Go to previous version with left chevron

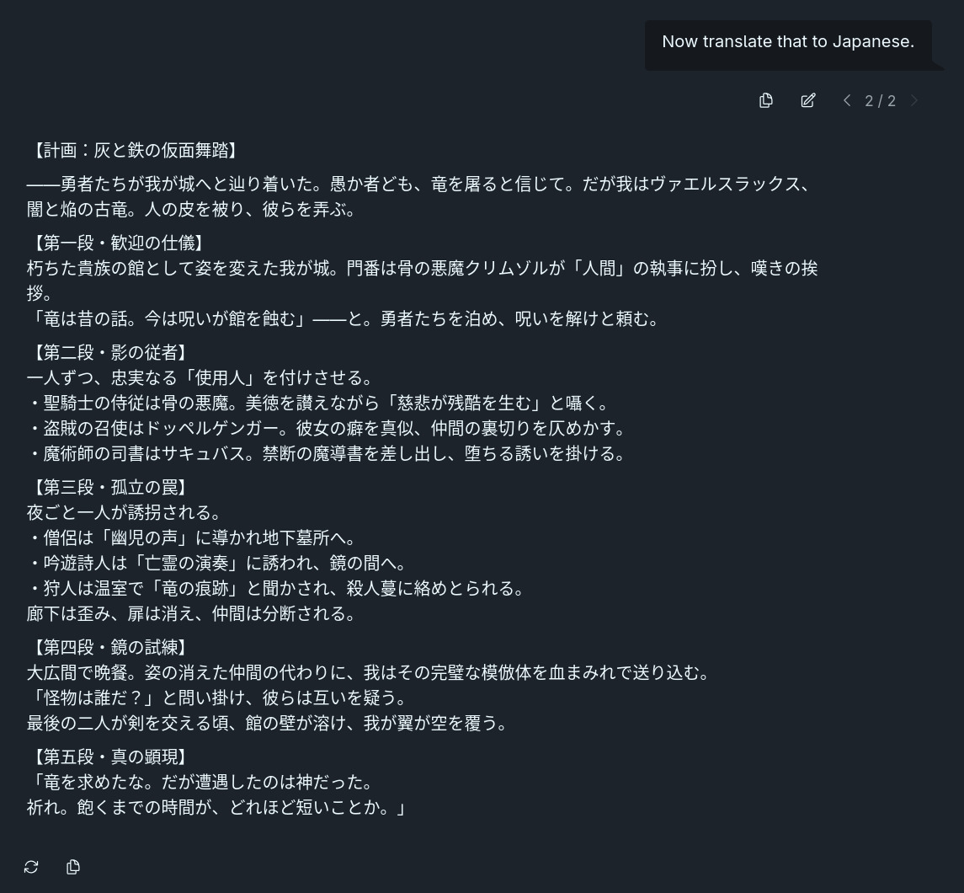[847, 100]
